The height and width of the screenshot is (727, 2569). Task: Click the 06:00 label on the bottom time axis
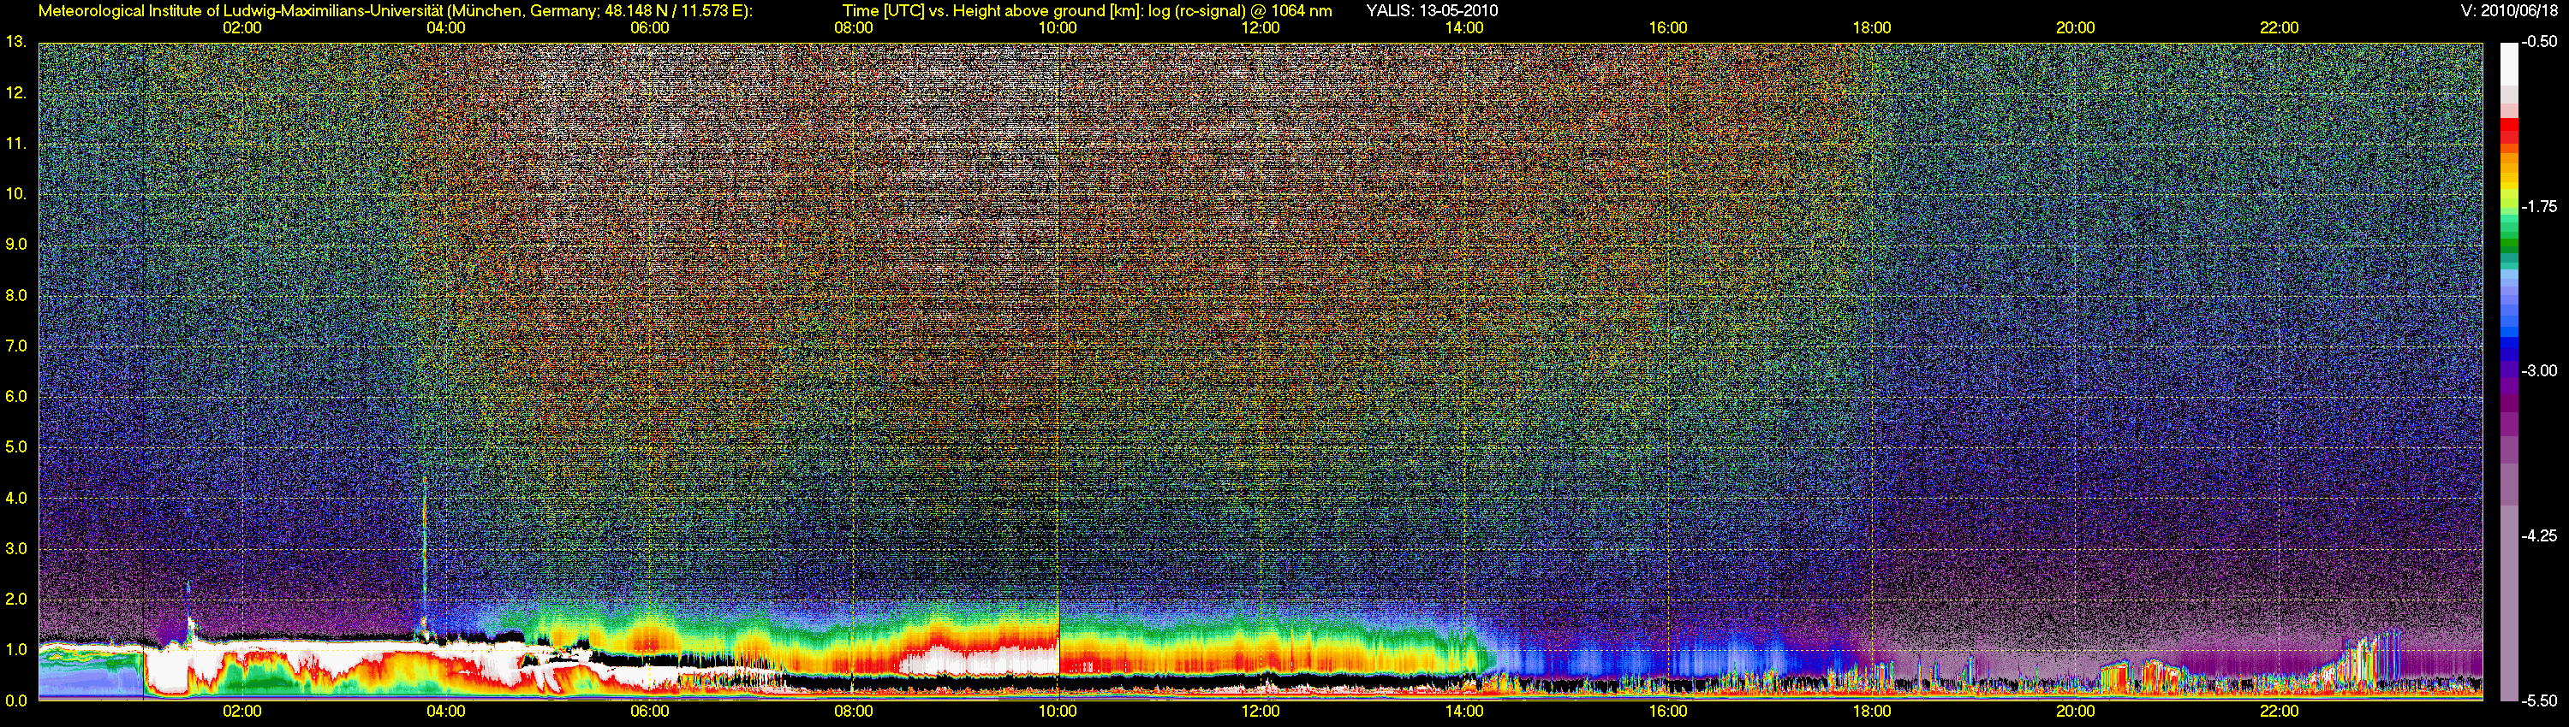tap(649, 711)
